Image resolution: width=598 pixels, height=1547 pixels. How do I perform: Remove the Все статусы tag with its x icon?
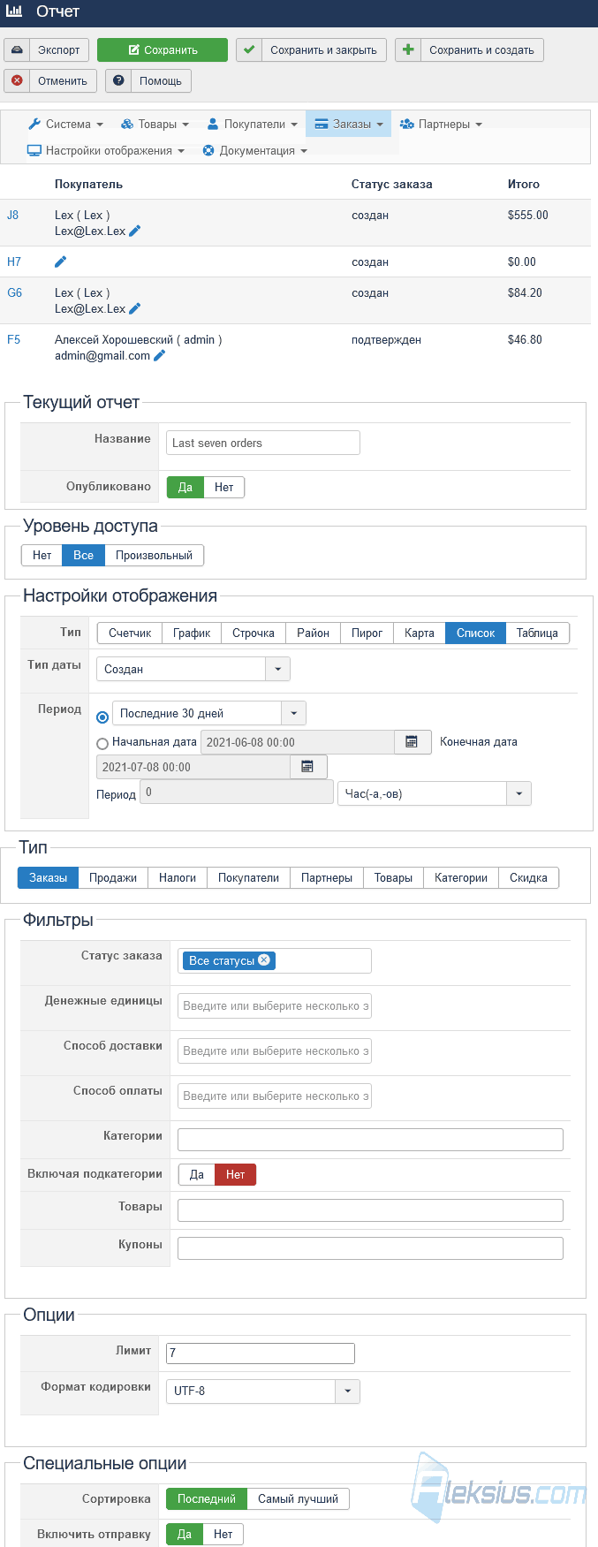(x=264, y=960)
